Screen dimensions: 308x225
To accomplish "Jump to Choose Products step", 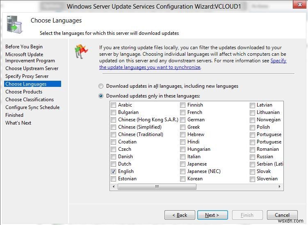I will click(x=24, y=92).
